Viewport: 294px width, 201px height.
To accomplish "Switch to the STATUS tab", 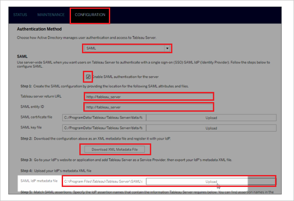I will [20, 15].
